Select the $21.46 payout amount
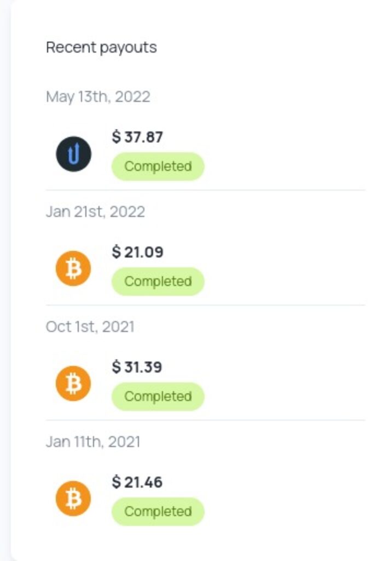Image resolution: width=384 pixels, height=561 pixels. pos(137,482)
